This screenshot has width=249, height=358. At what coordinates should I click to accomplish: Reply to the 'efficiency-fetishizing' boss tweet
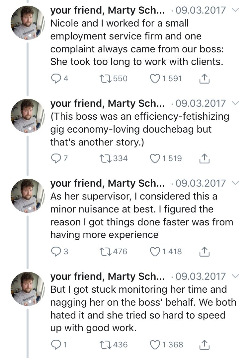click(56, 158)
